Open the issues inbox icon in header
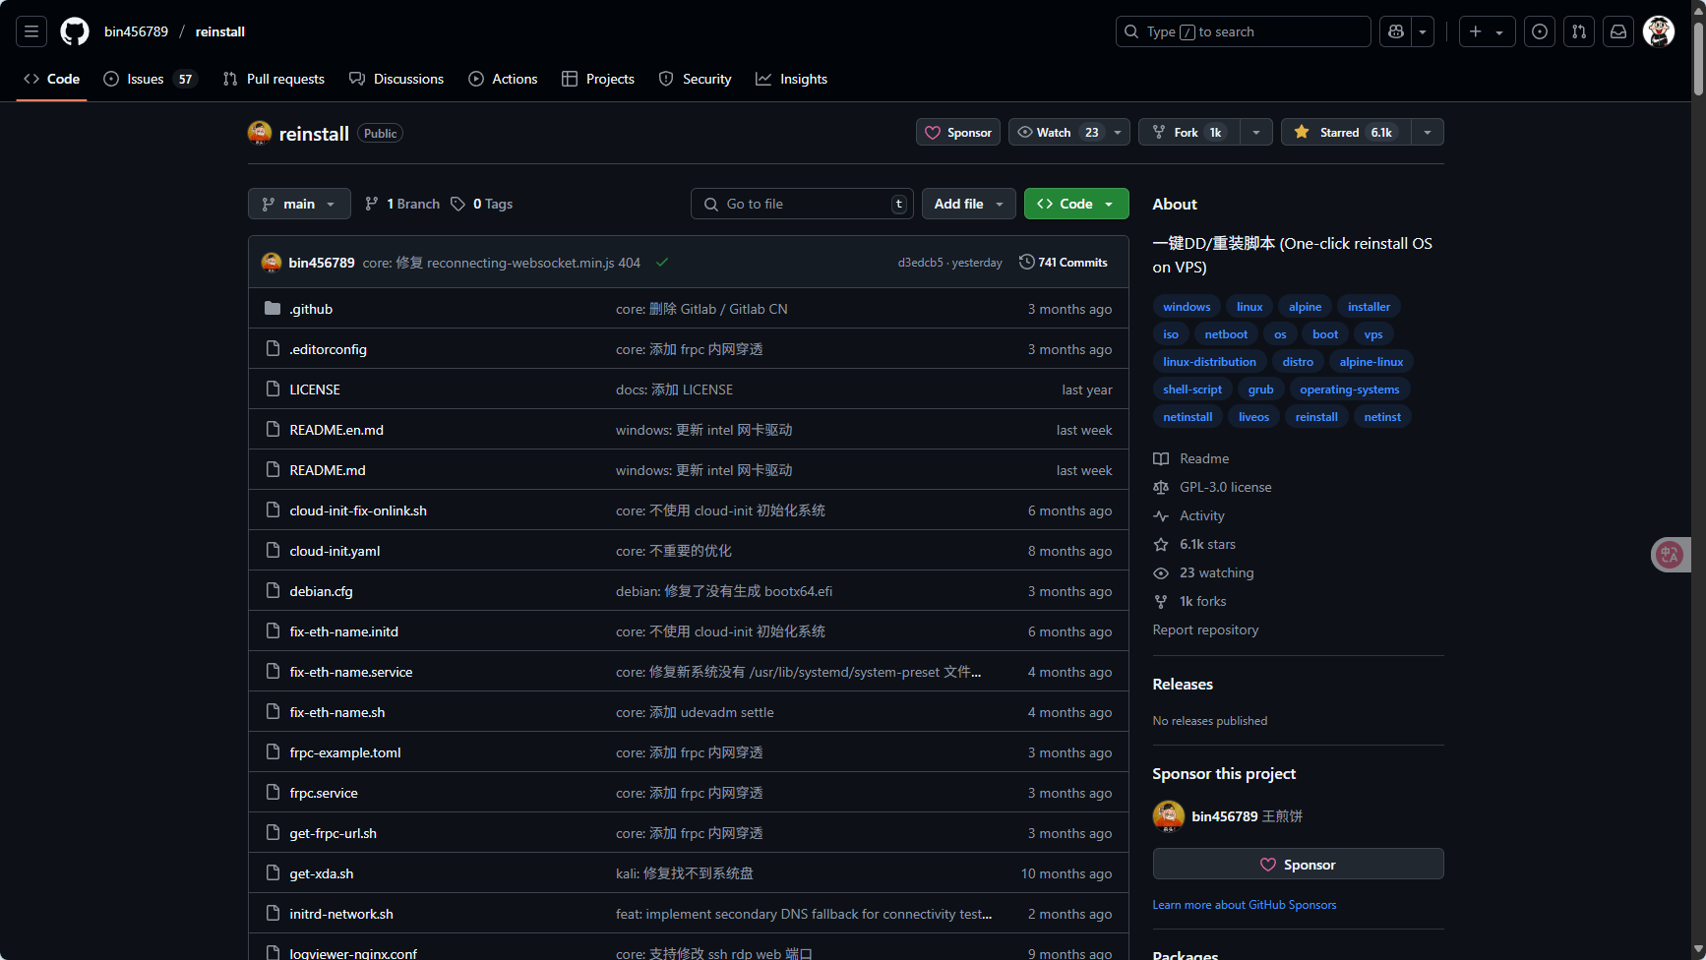The height and width of the screenshot is (960, 1706). tap(1540, 31)
